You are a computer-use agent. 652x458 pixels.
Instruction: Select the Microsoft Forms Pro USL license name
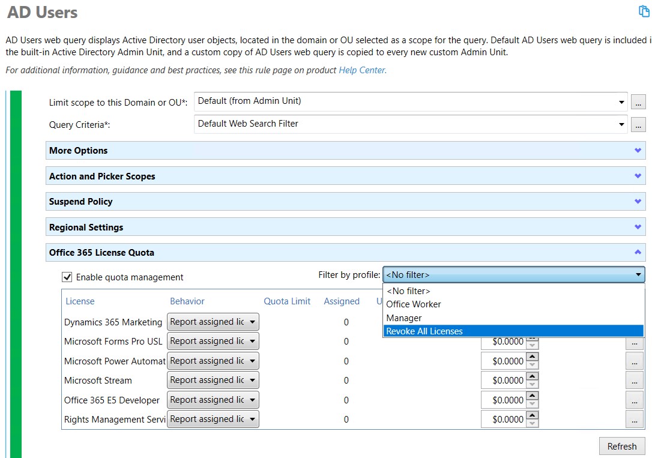113,341
